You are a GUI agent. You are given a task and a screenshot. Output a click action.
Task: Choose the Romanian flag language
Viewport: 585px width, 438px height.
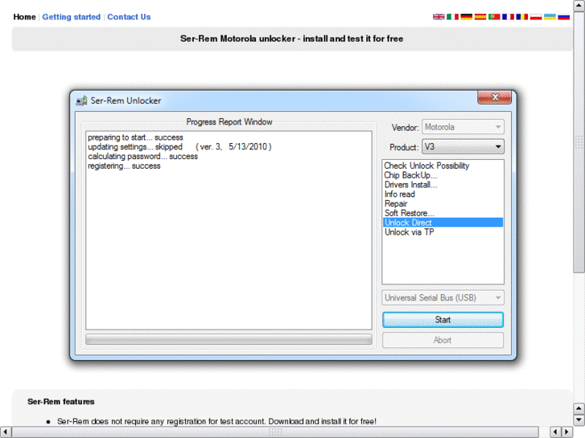click(x=522, y=17)
